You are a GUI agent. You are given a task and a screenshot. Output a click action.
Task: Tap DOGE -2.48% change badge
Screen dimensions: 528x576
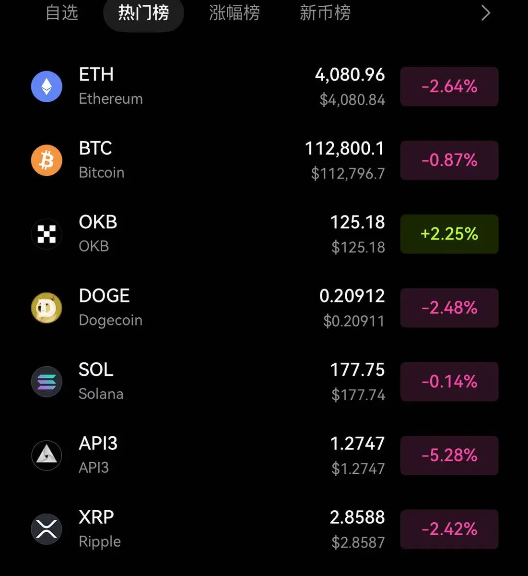tap(449, 308)
